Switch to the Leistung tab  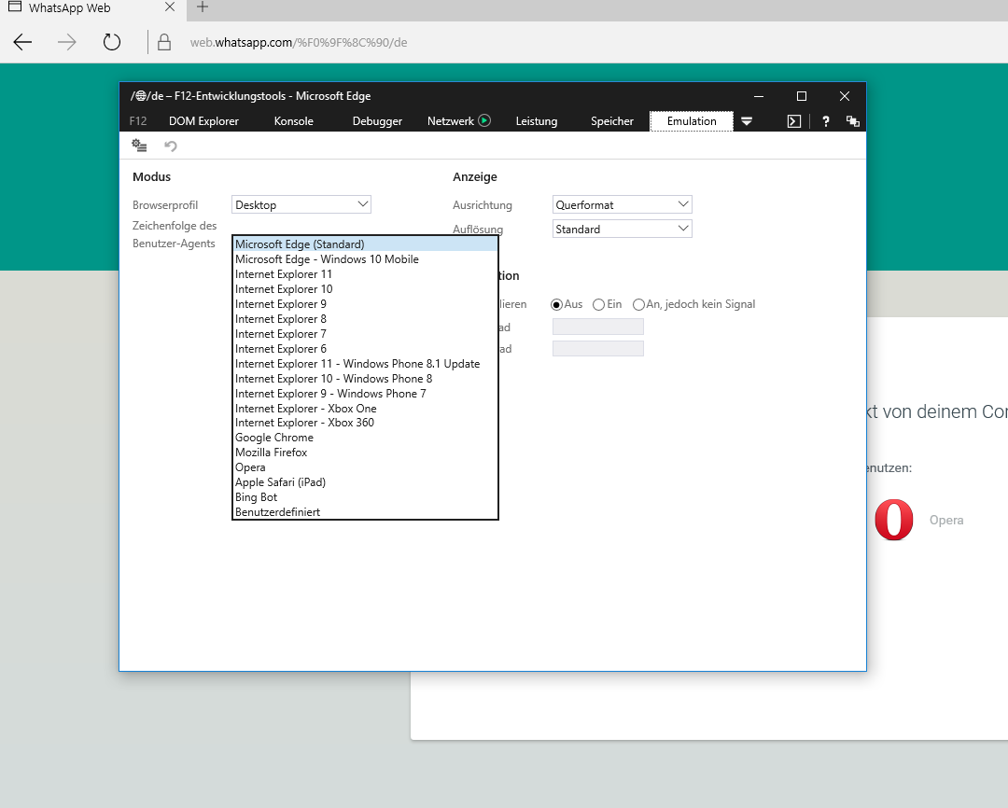[x=536, y=121]
